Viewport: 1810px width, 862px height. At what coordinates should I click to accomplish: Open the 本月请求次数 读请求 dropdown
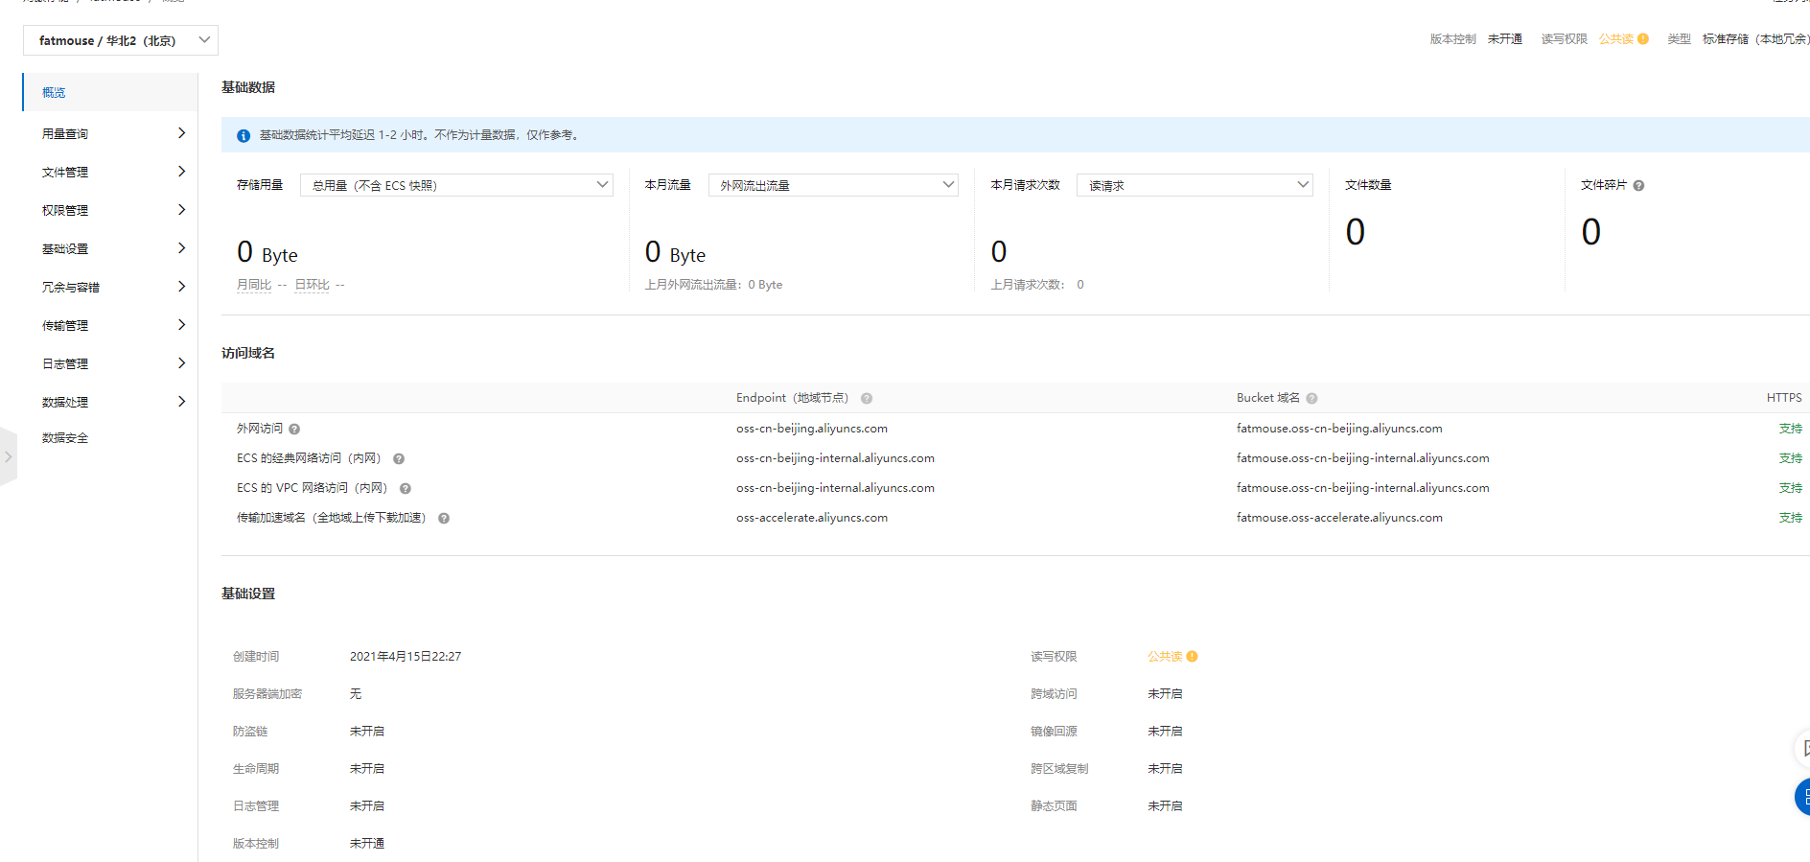click(x=1195, y=185)
